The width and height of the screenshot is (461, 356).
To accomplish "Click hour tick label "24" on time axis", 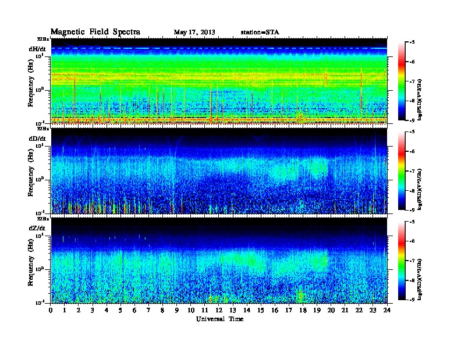I will pos(387,310).
